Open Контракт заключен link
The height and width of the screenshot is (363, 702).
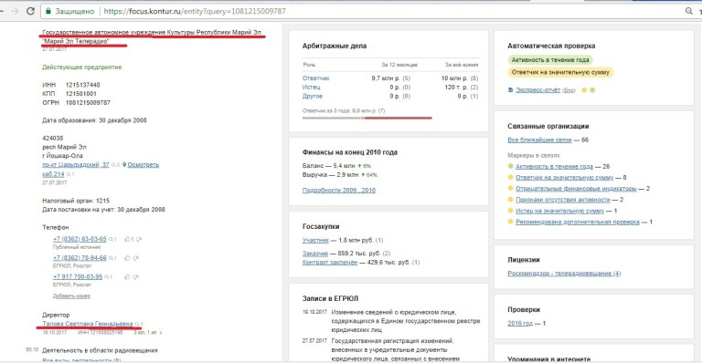tap(330, 263)
